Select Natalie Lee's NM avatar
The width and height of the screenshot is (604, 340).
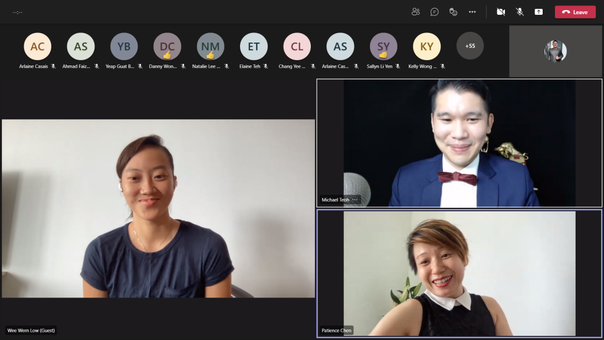pos(211,47)
